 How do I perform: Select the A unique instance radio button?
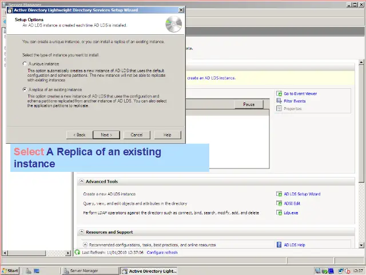pyautogui.click(x=25, y=64)
